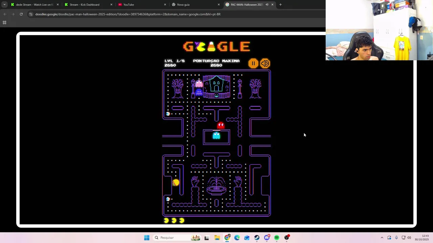Open Outlook from the taskbar

pos(247,238)
